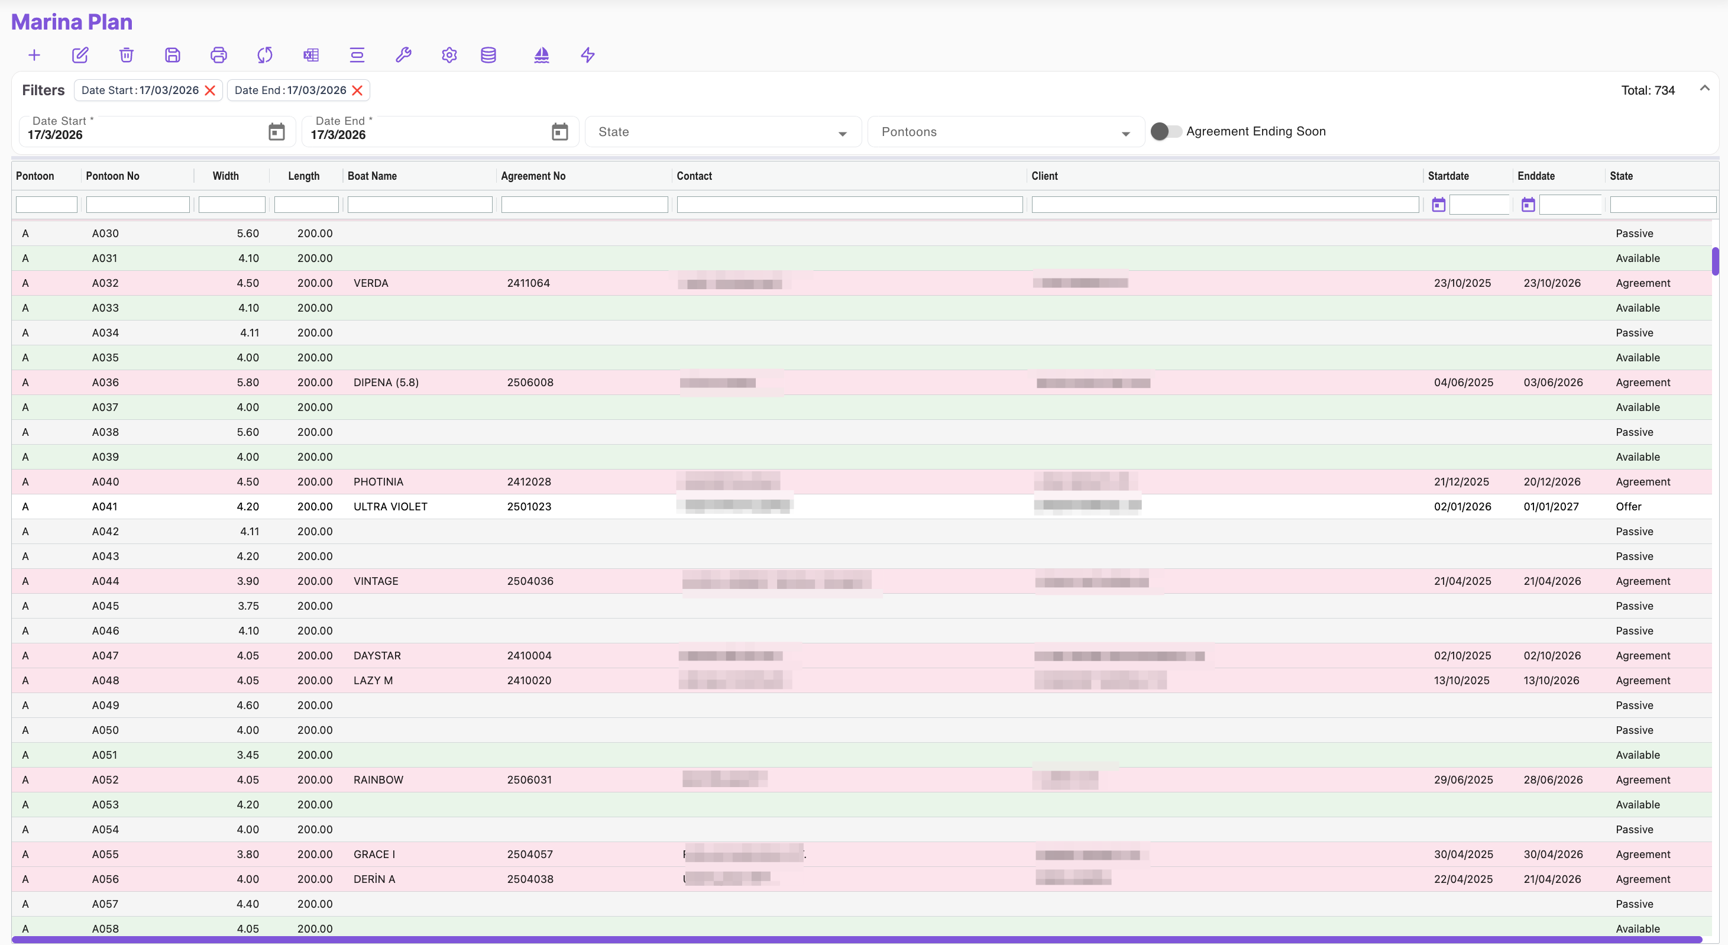Click the edit pencil icon
The width and height of the screenshot is (1728, 945).
pos(80,55)
